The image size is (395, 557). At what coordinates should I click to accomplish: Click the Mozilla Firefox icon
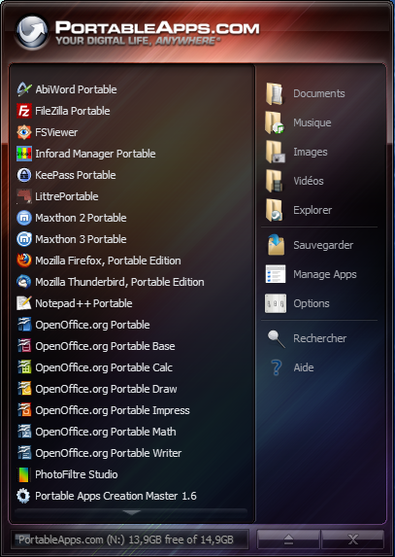tap(24, 261)
